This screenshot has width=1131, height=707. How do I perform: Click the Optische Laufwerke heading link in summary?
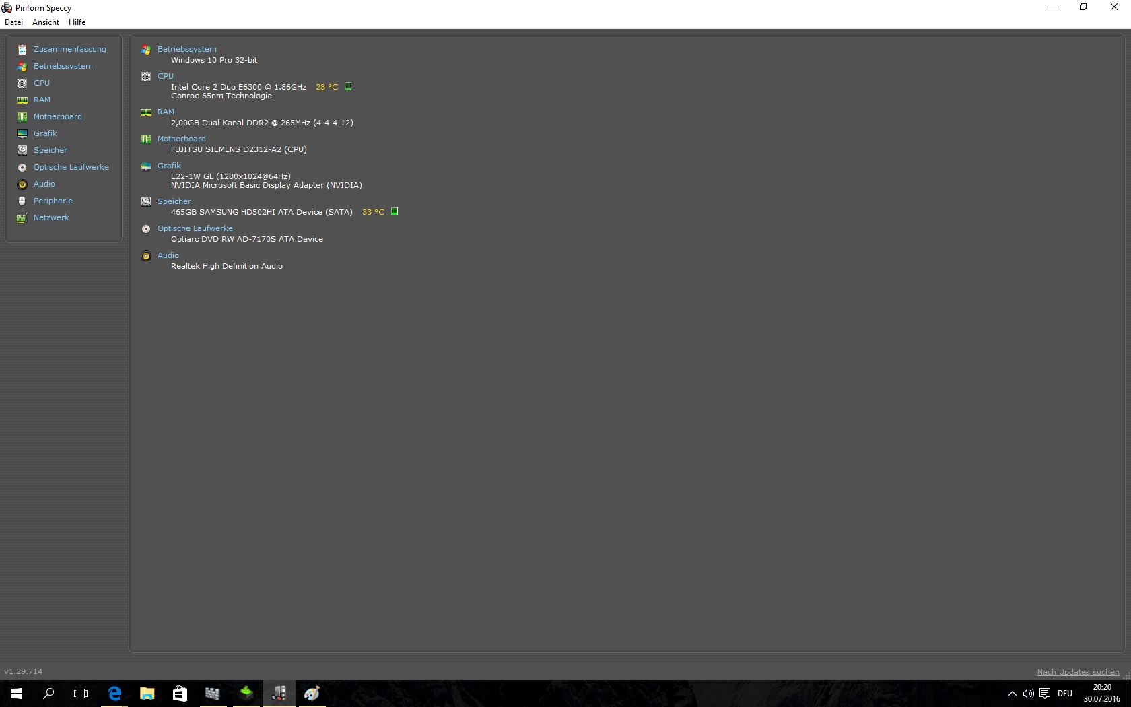pos(195,228)
